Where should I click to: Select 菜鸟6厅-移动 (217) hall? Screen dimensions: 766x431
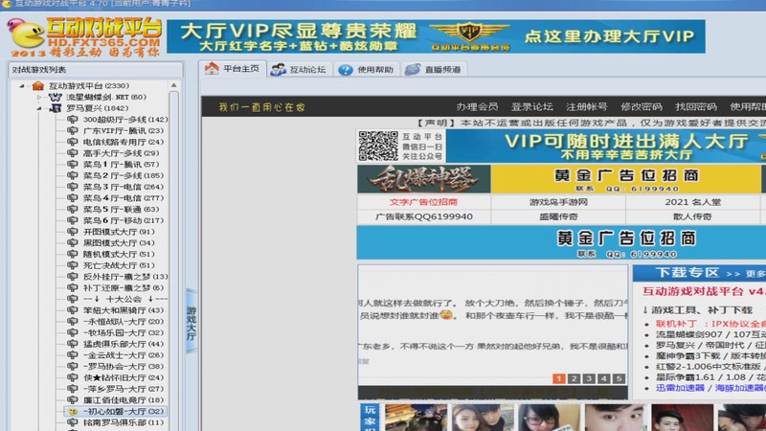(x=124, y=220)
